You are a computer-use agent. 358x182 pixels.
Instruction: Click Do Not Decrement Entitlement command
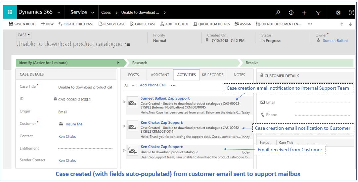pos(279,24)
